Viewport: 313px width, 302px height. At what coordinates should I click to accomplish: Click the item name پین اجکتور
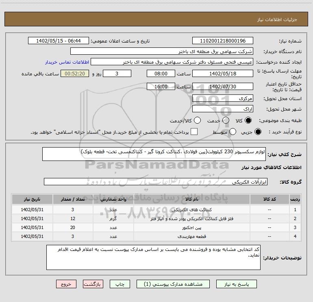191,227
